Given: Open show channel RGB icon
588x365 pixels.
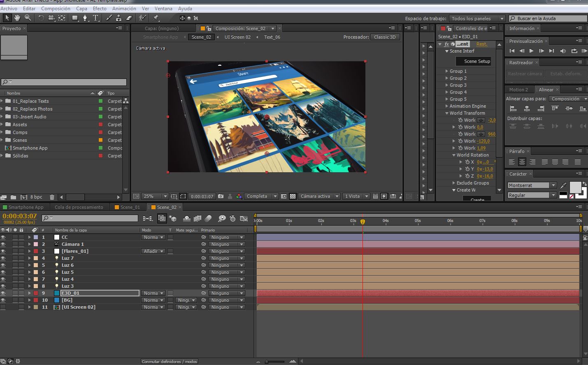Looking at the screenshot, I should click(x=239, y=196).
